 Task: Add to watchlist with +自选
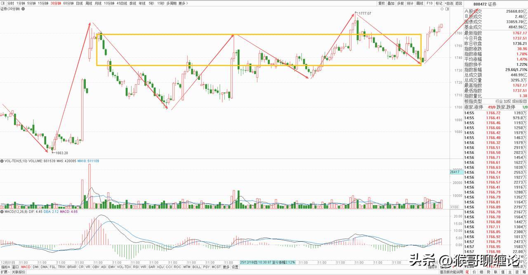coord(449,3)
